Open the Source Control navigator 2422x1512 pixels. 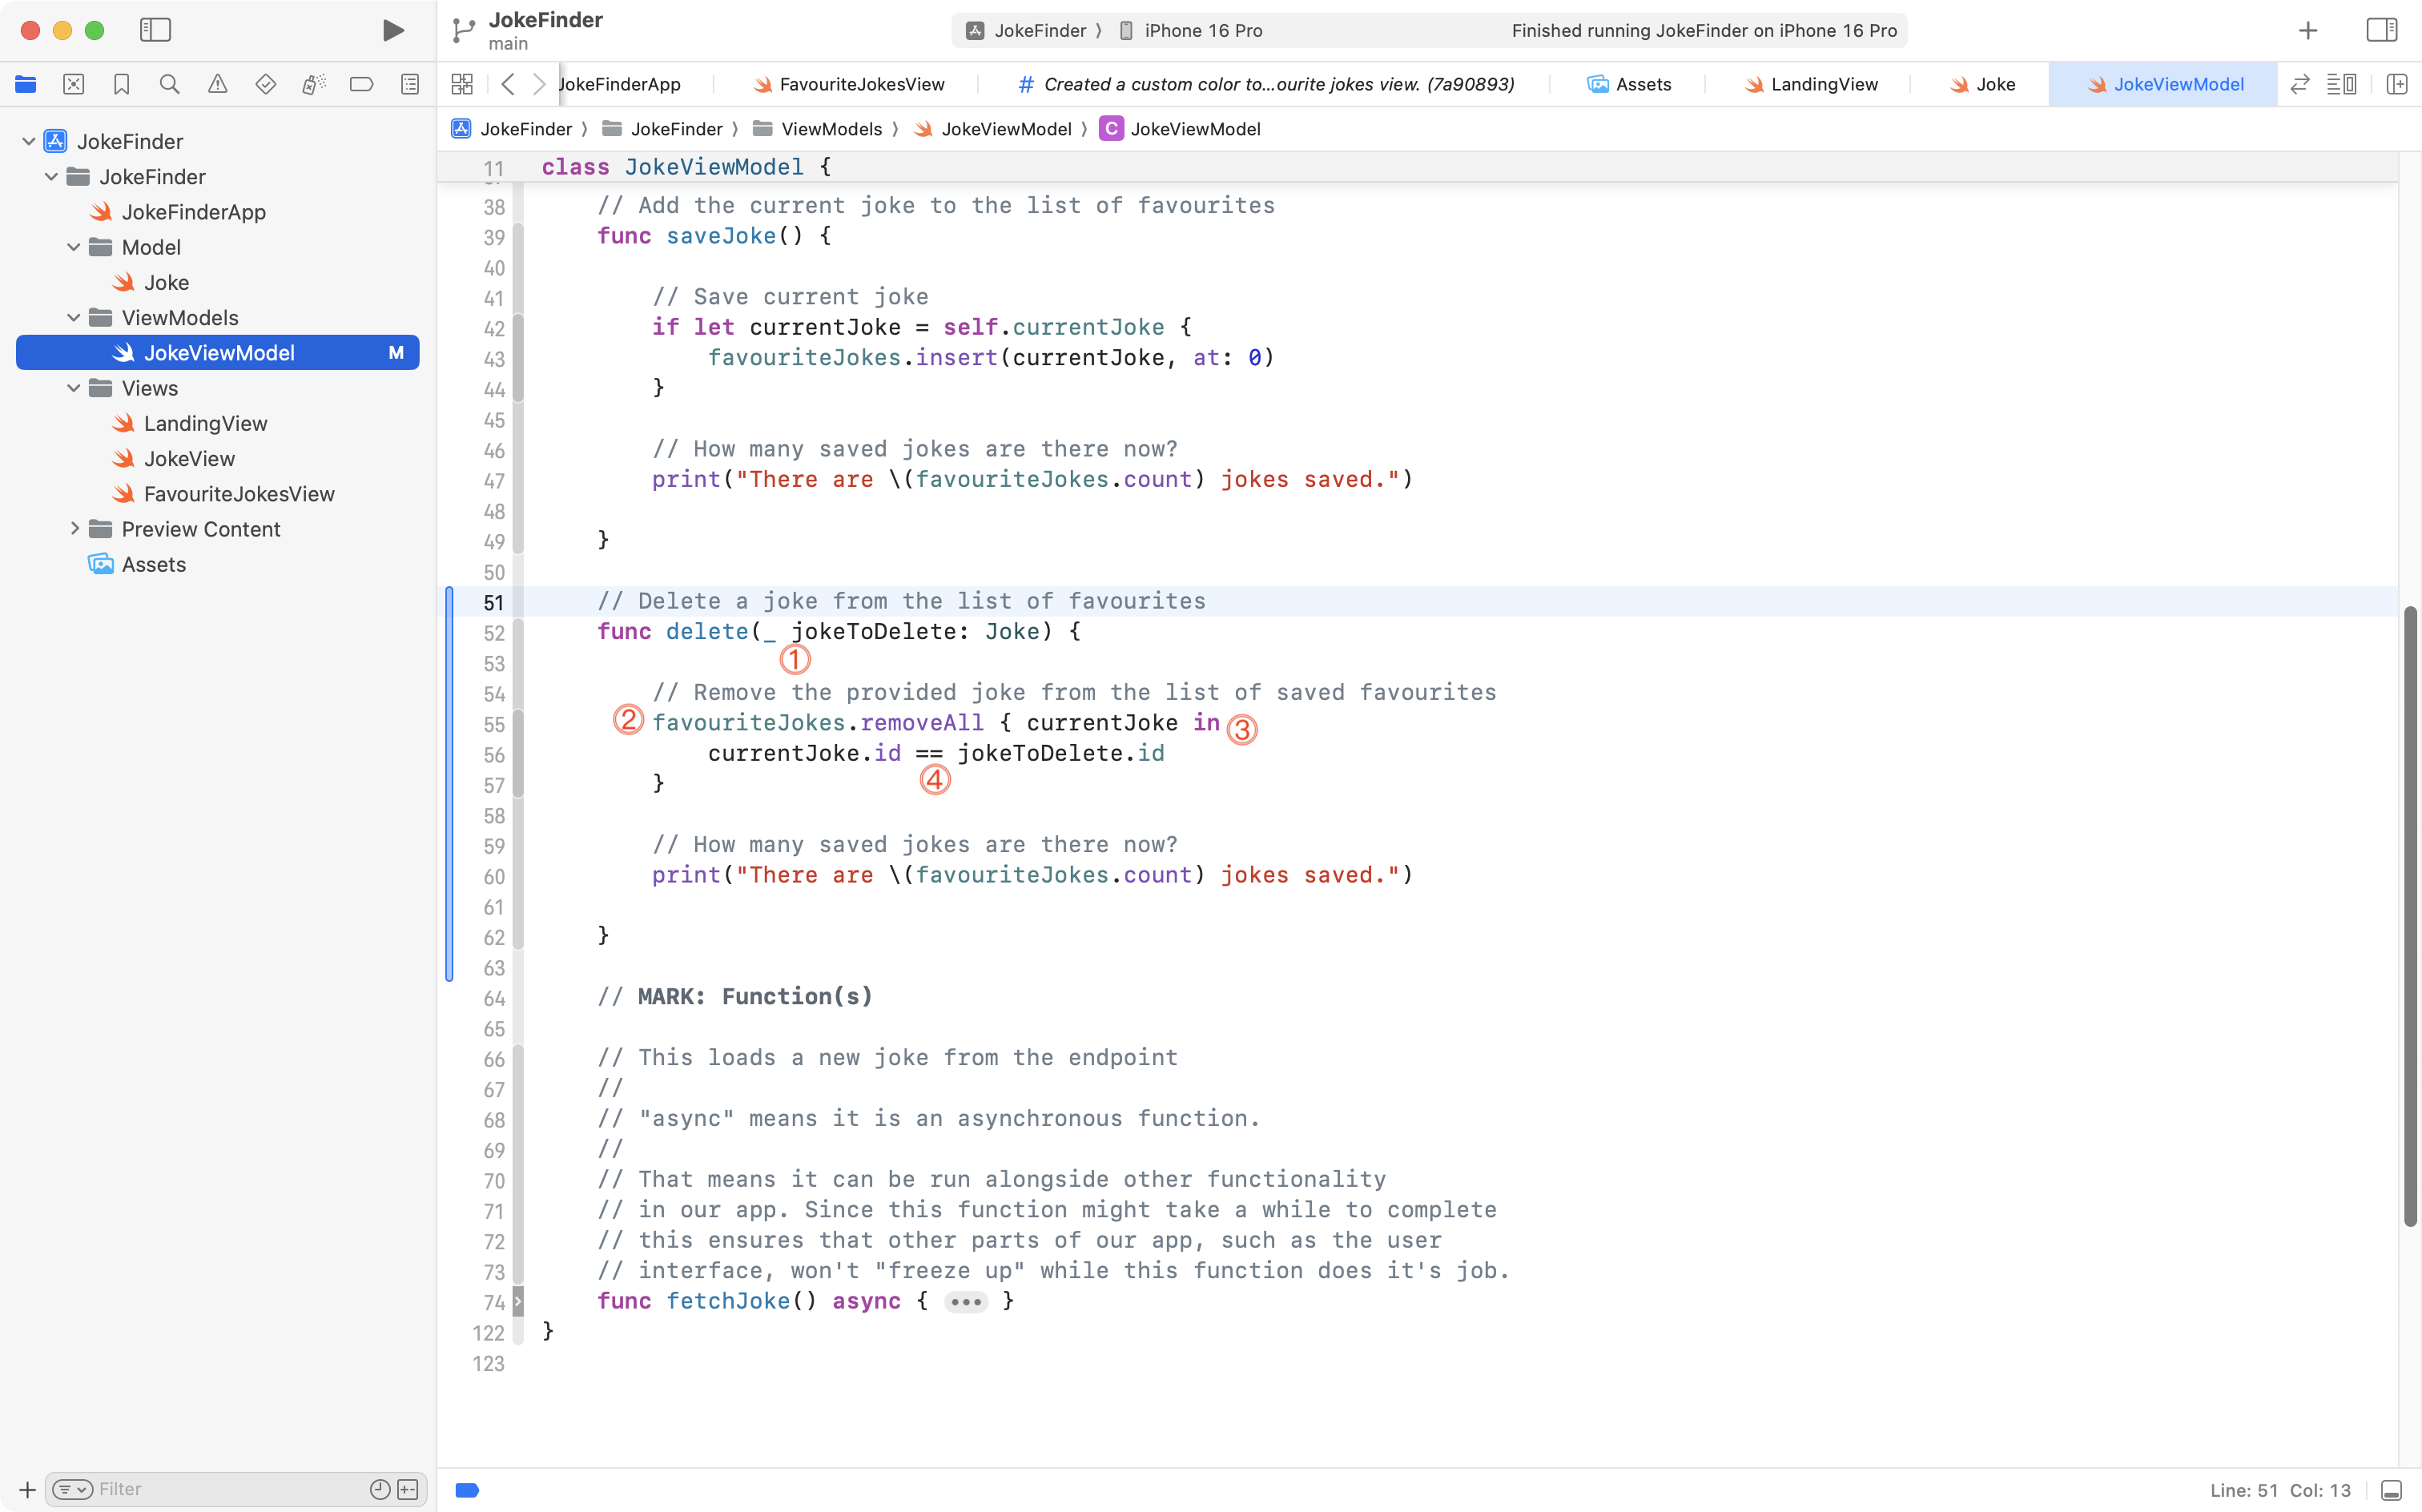click(x=73, y=85)
